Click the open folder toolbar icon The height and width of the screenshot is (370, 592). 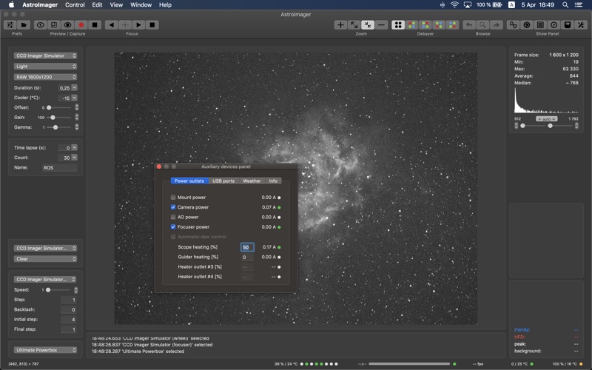(x=24, y=25)
